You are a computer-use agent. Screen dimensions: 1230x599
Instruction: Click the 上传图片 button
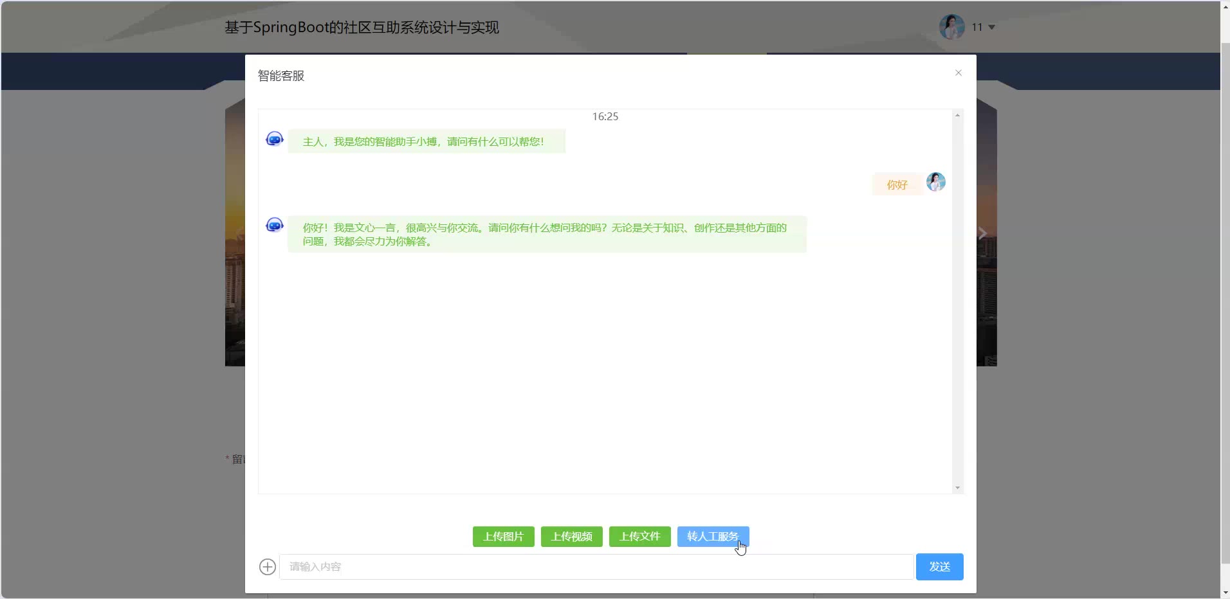coord(503,537)
